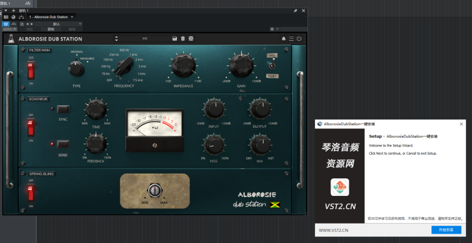The height and width of the screenshot is (243, 472).
Task: Open the '1 - Alborosie Dub Station' dropdown
Action: pyautogui.click(x=72, y=17)
